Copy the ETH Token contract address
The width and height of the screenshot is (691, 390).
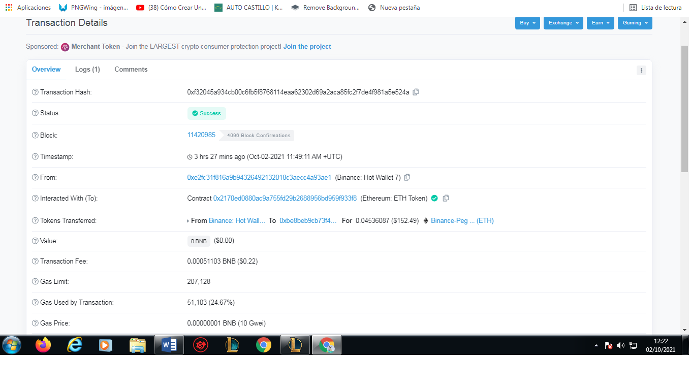pyautogui.click(x=446, y=198)
